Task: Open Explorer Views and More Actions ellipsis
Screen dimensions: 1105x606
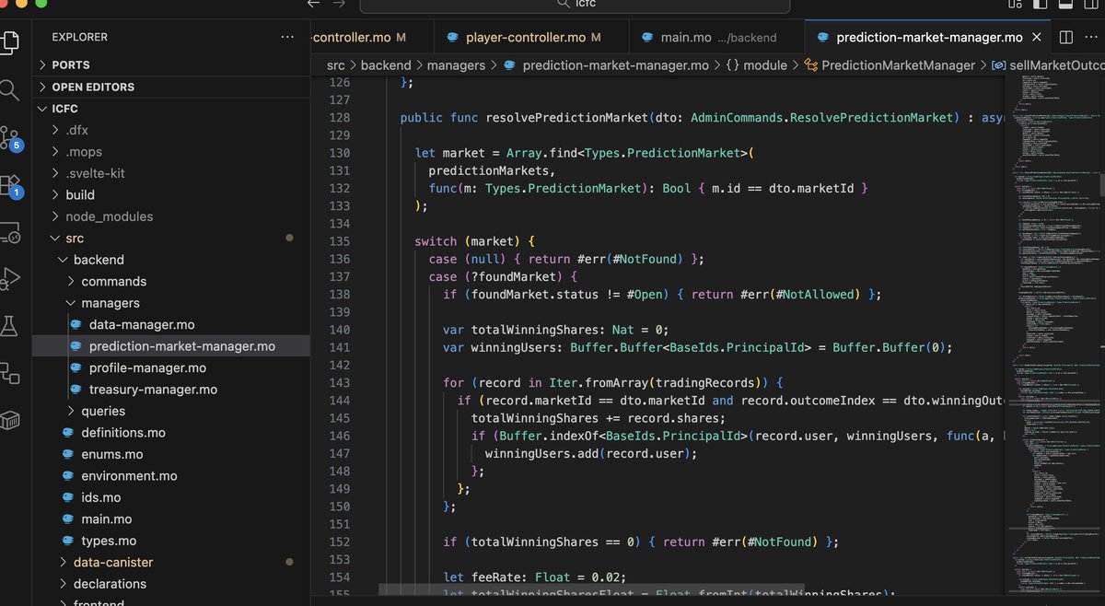Action: point(288,37)
